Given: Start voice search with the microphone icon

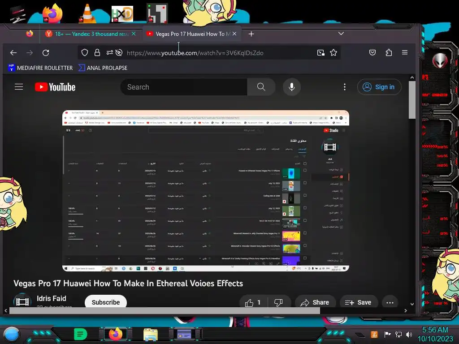Looking at the screenshot, I should (291, 87).
